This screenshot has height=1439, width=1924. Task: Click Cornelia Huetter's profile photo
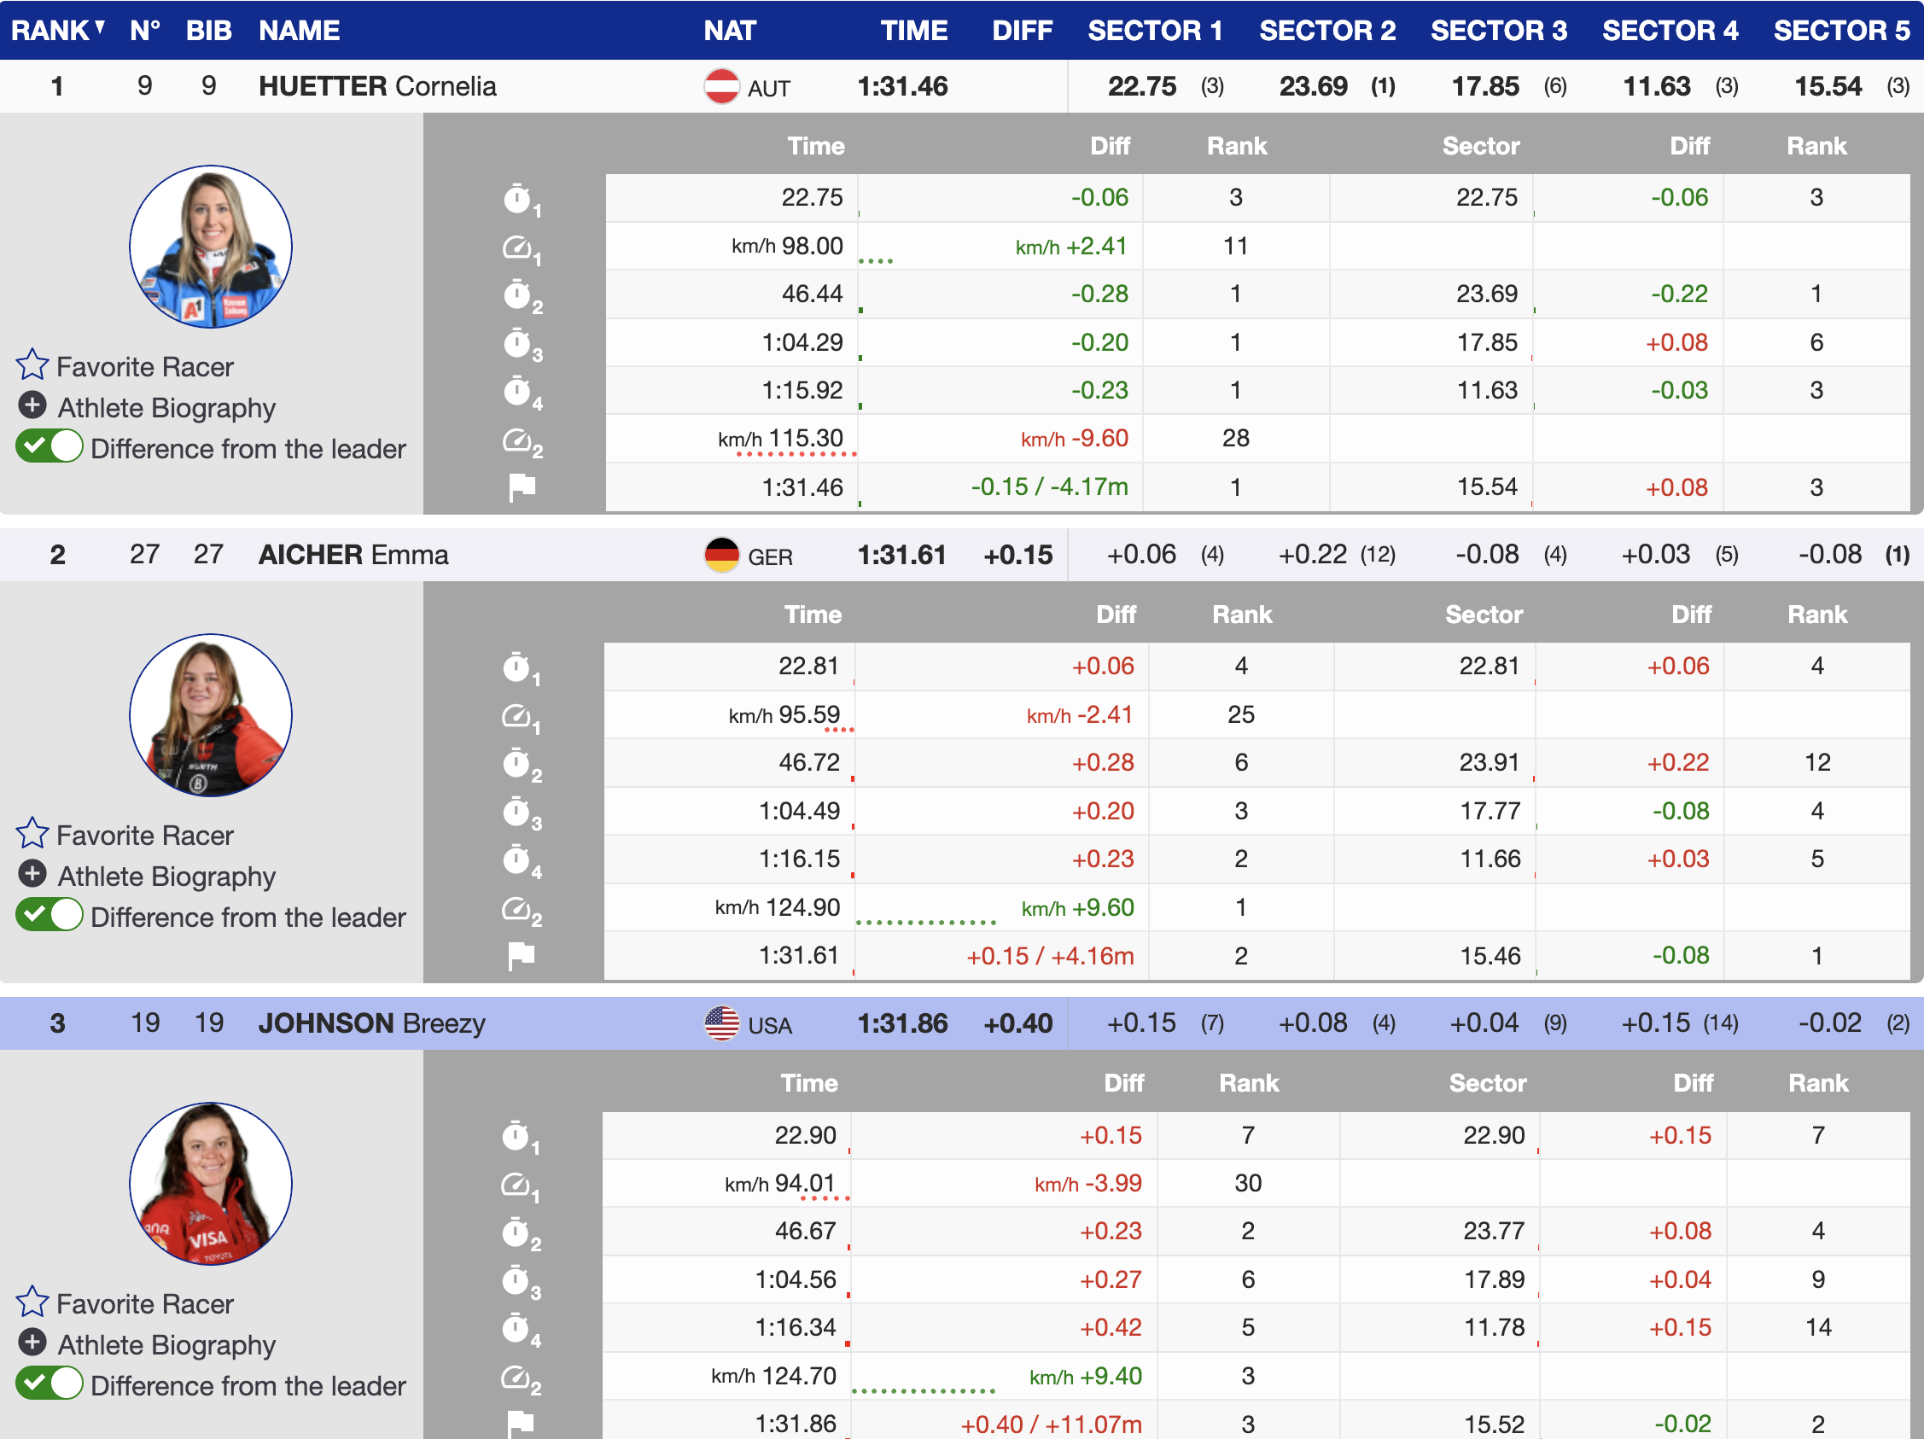point(211,247)
